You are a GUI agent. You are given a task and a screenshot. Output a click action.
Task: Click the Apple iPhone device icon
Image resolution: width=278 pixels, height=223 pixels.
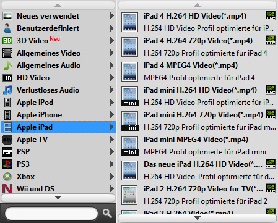tap(7, 115)
